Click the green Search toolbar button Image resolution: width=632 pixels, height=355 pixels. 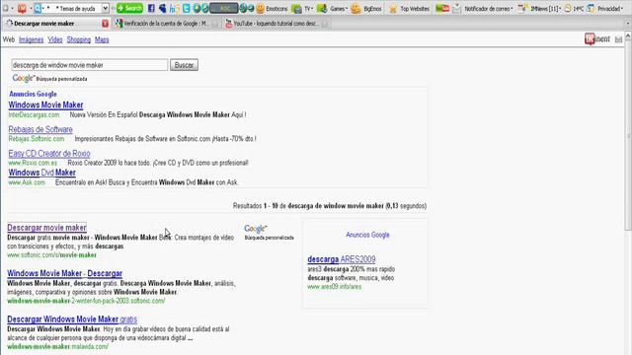pyautogui.click(x=129, y=8)
